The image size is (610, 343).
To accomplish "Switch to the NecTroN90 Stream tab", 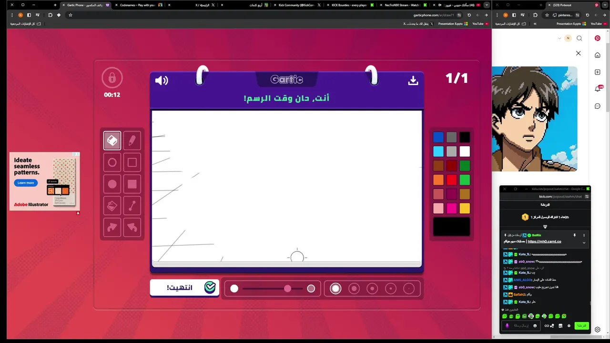I will [x=405, y=5].
